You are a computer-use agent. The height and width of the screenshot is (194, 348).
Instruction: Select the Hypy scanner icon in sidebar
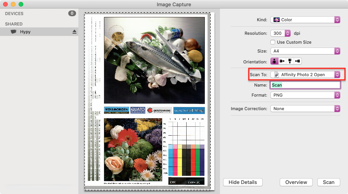pos(14,32)
